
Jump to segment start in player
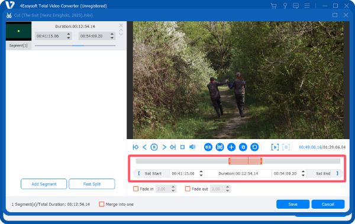click(135, 147)
